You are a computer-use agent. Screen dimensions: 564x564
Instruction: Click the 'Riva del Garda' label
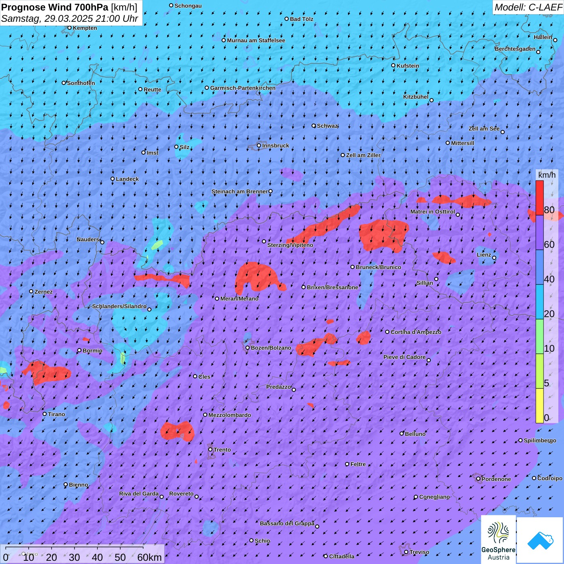pyautogui.click(x=139, y=493)
